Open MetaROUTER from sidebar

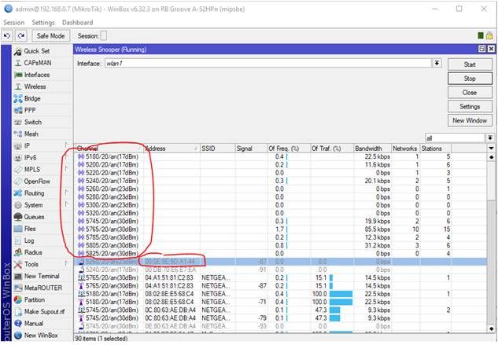pos(43,288)
